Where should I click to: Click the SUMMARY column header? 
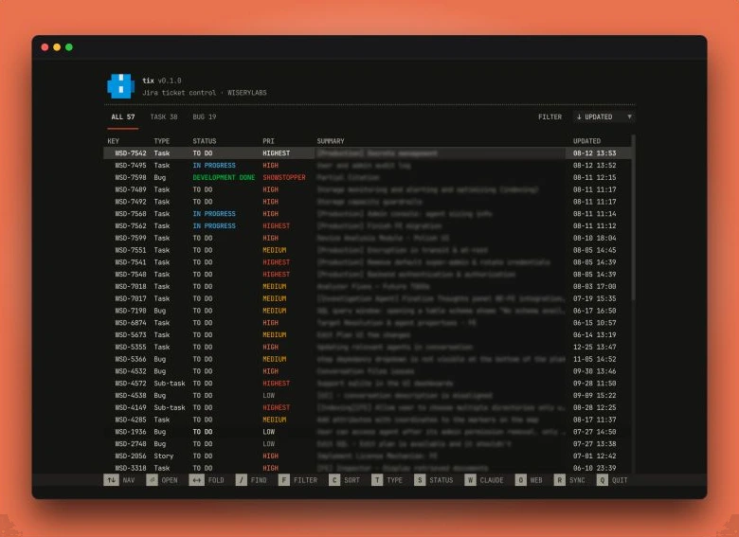(331, 141)
